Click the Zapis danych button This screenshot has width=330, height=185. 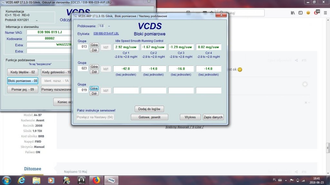tap(213, 117)
